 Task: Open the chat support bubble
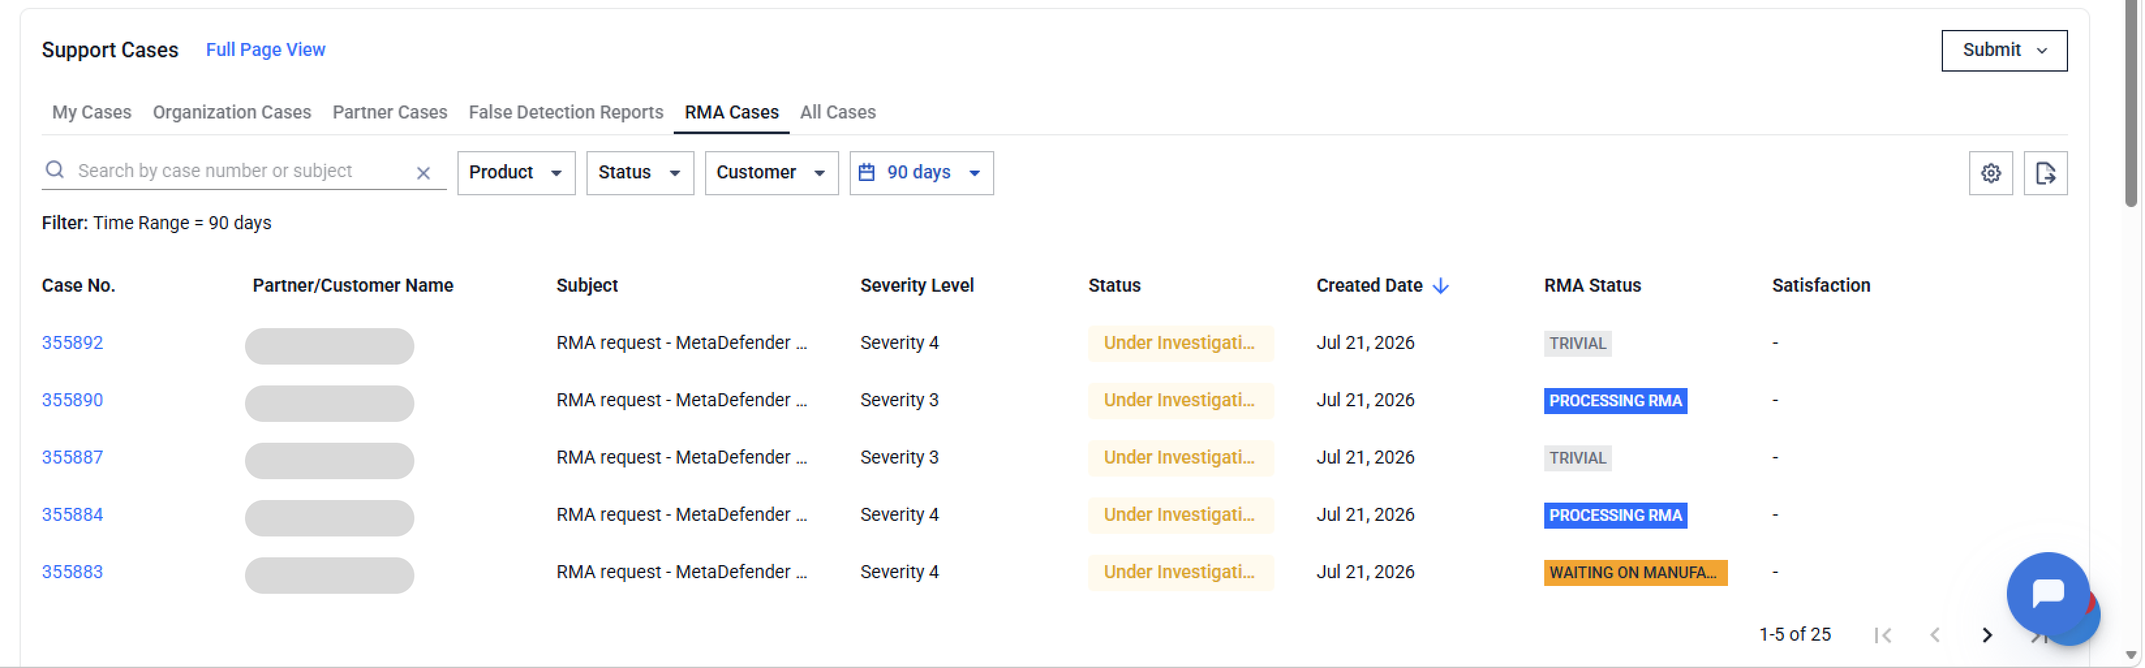click(x=2047, y=593)
